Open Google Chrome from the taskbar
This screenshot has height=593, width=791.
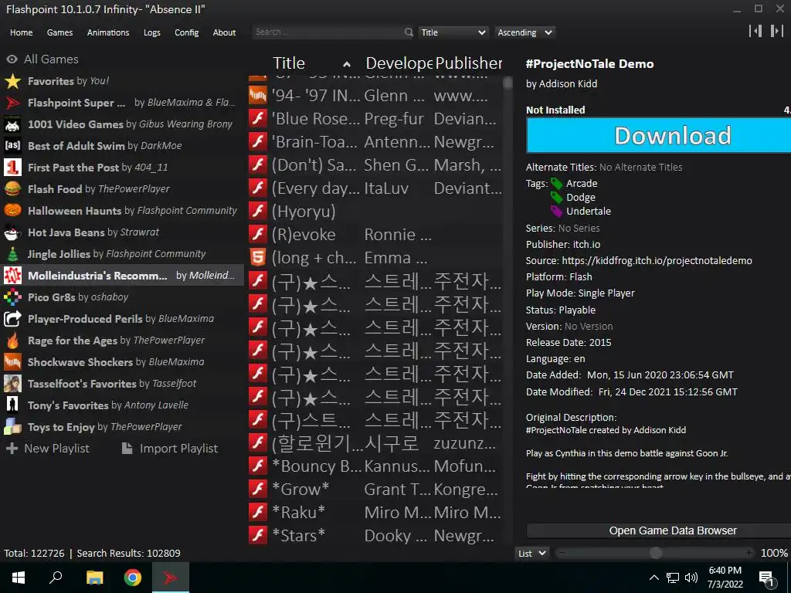[x=133, y=578]
